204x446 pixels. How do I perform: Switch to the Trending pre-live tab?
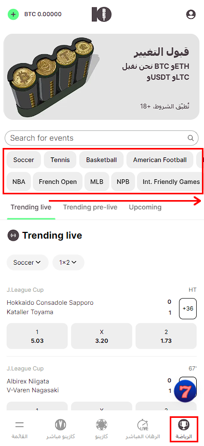coord(90,207)
